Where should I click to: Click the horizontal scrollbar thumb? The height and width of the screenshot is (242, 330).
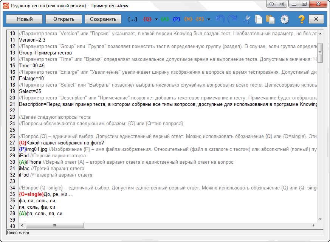click(x=54, y=226)
